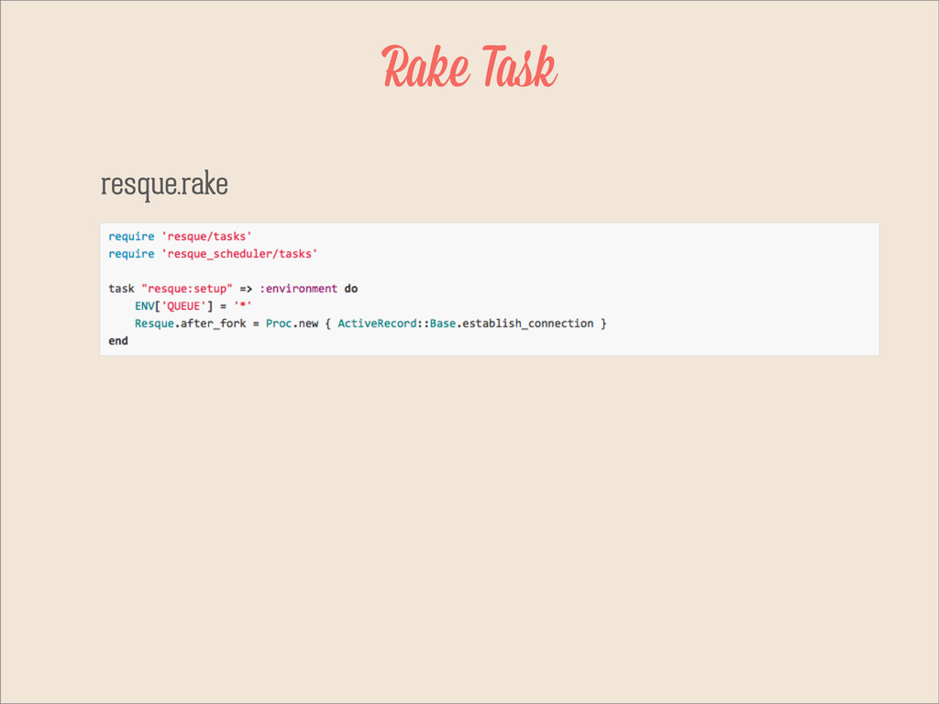939x704 pixels.
Task: Click the task "resque:setup" line
Action: pos(233,289)
